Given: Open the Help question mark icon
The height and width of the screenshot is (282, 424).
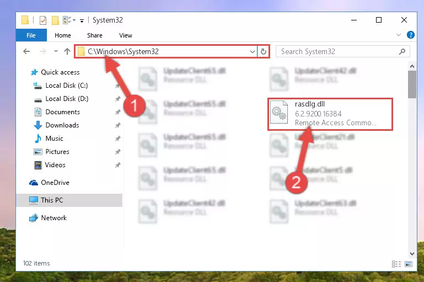Looking at the screenshot, I should point(410,35).
